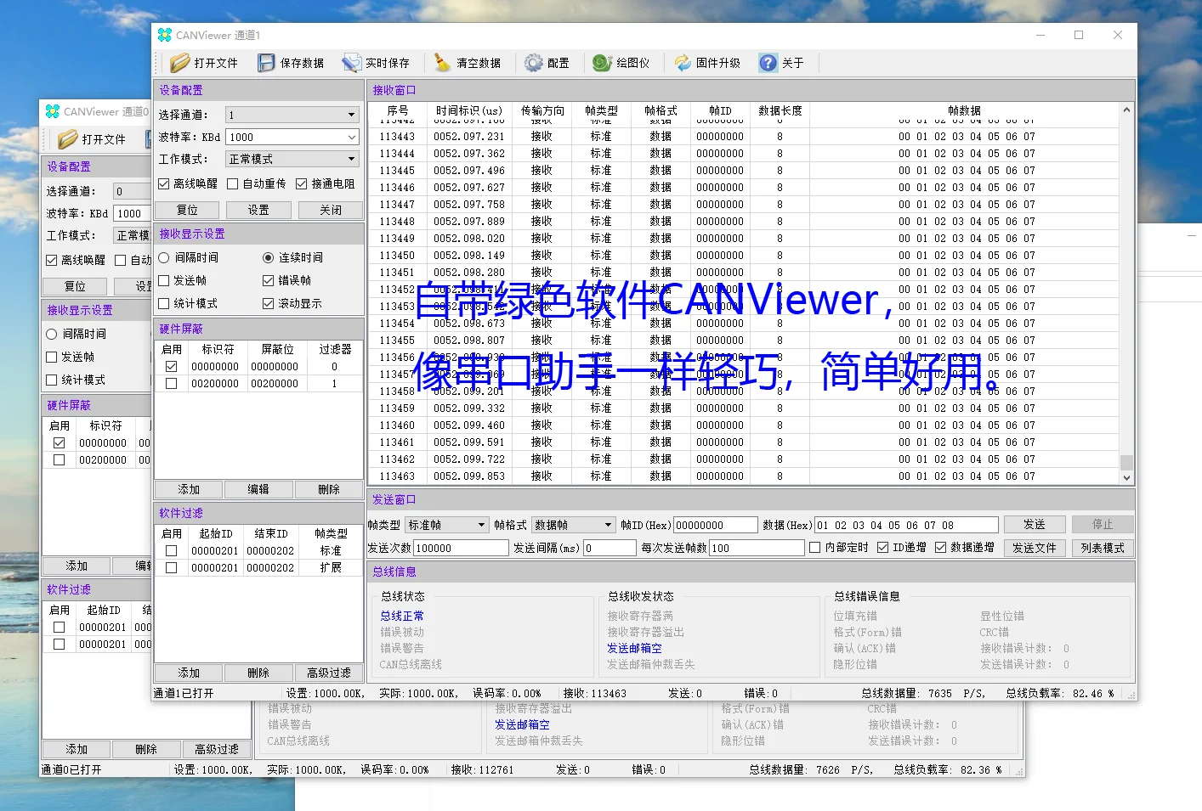Click 帧ID column header in 接收窗口
1202x811 pixels.
point(720,110)
